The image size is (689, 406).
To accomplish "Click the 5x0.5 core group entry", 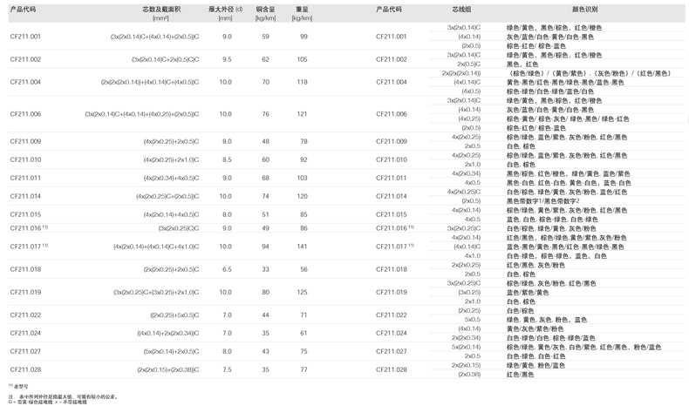I will coord(472,319).
